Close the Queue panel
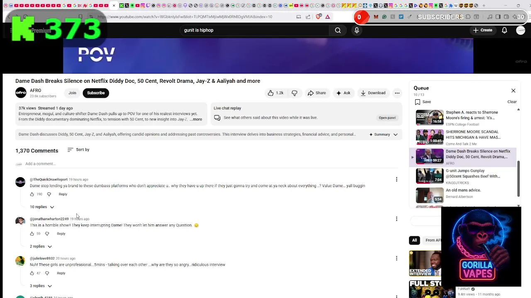Viewport: 531px width, 298px height. pos(513,91)
